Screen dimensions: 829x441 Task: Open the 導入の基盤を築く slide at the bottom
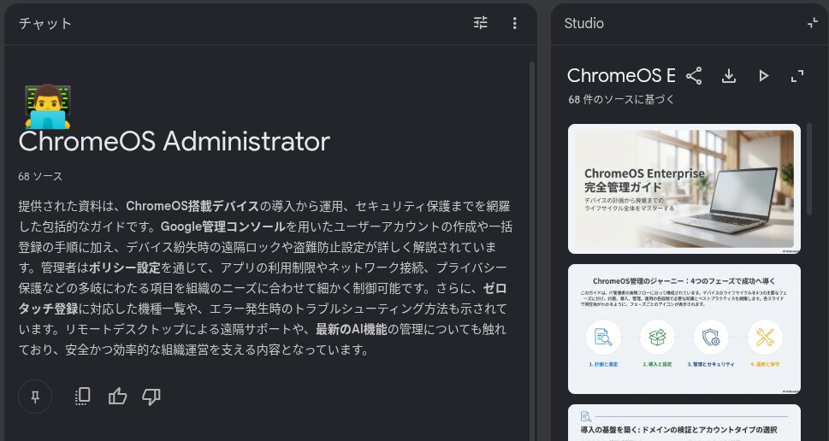tap(684, 423)
